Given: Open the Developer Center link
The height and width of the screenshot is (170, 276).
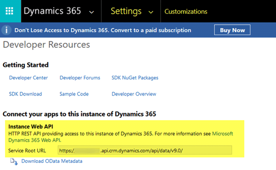Looking at the screenshot, I should pos(28,78).
